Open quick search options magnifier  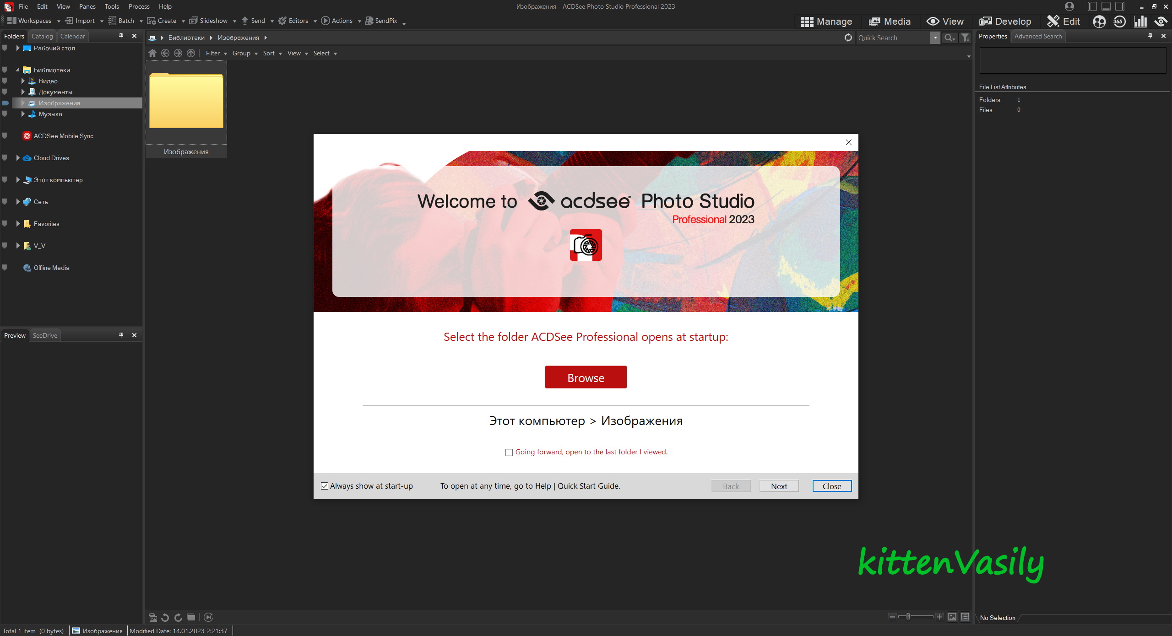pos(950,38)
